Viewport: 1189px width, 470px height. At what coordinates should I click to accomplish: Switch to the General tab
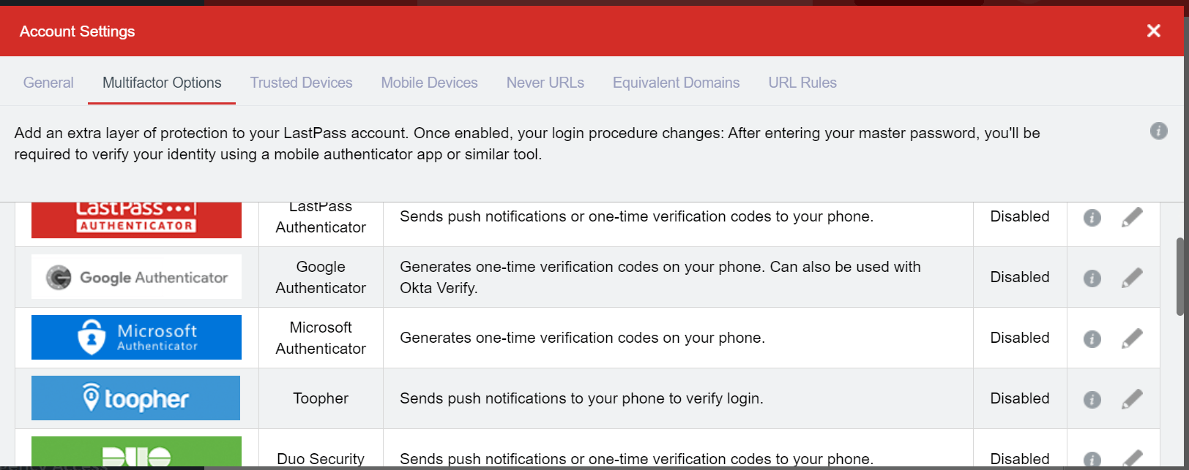[48, 83]
